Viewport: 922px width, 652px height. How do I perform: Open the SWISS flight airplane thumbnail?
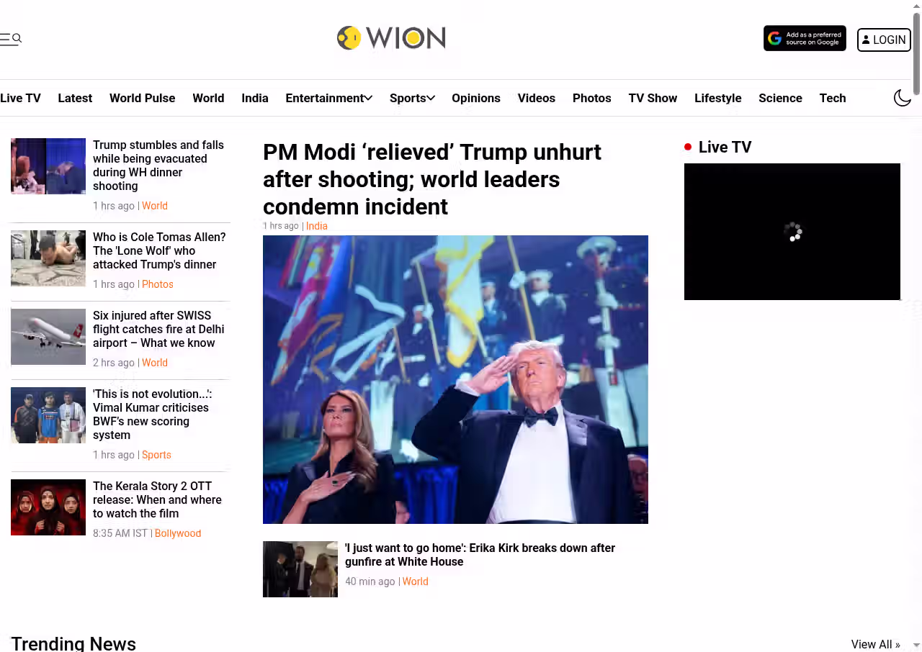tap(48, 337)
